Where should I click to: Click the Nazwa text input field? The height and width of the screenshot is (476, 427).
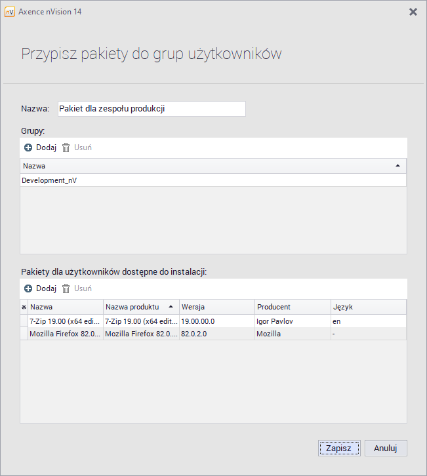tap(152, 109)
